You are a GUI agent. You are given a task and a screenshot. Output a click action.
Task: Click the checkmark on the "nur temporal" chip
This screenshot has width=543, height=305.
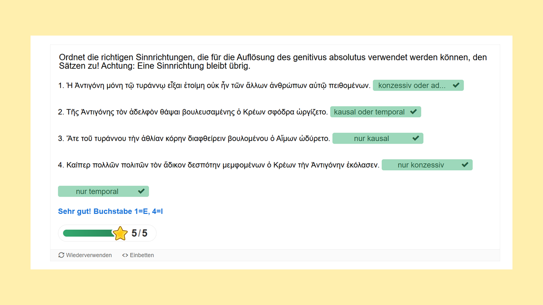point(141,191)
